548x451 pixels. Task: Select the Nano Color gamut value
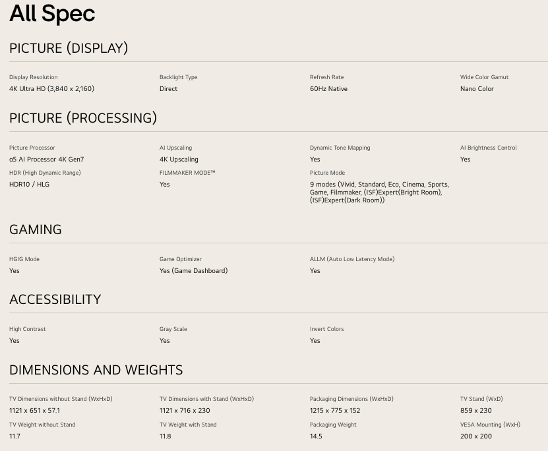[477, 89]
